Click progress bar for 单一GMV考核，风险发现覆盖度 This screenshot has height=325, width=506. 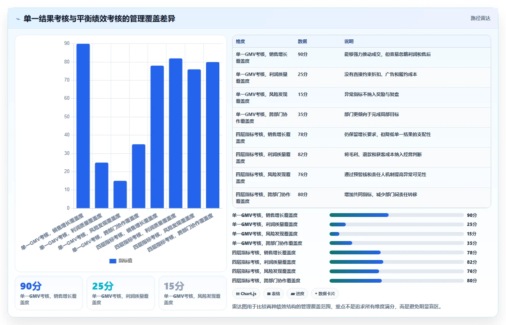[397, 234]
